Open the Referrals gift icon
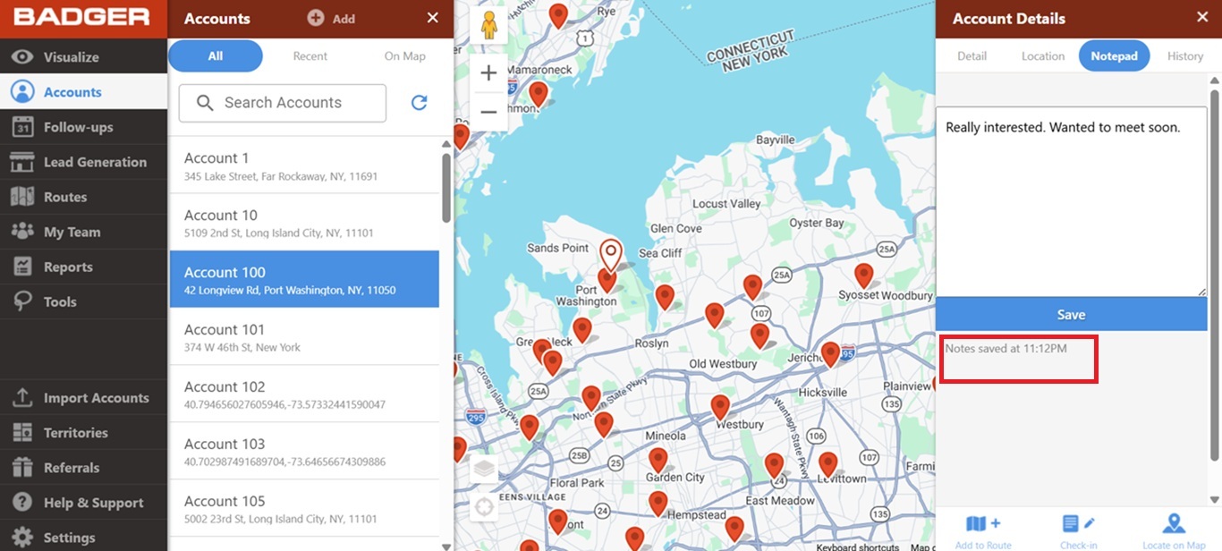1222x551 pixels. point(22,468)
